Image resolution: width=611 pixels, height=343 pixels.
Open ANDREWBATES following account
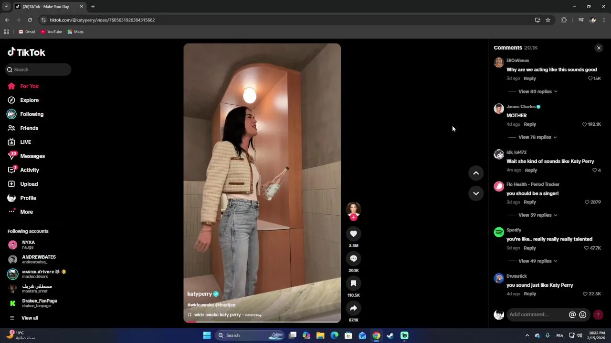[x=38, y=259]
